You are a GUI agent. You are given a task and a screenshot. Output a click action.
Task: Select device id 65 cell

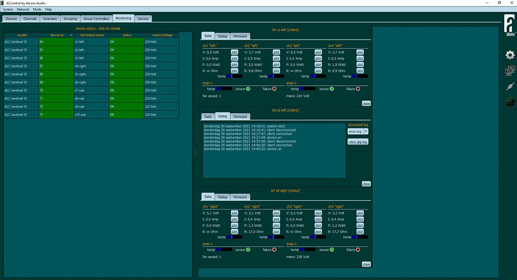pyautogui.click(x=57, y=50)
